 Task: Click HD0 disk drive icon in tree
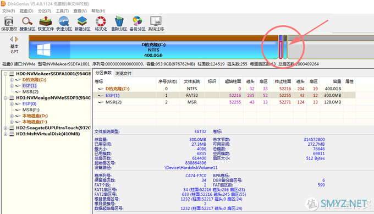12,74
